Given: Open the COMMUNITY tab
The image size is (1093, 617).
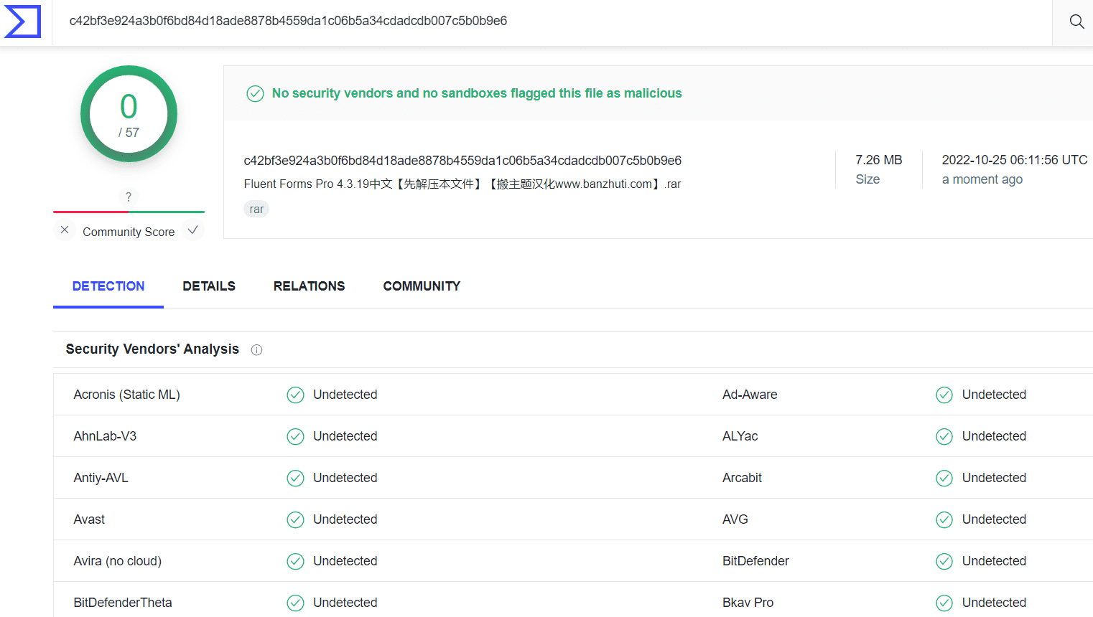Looking at the screenshot, I should [422, 286].
